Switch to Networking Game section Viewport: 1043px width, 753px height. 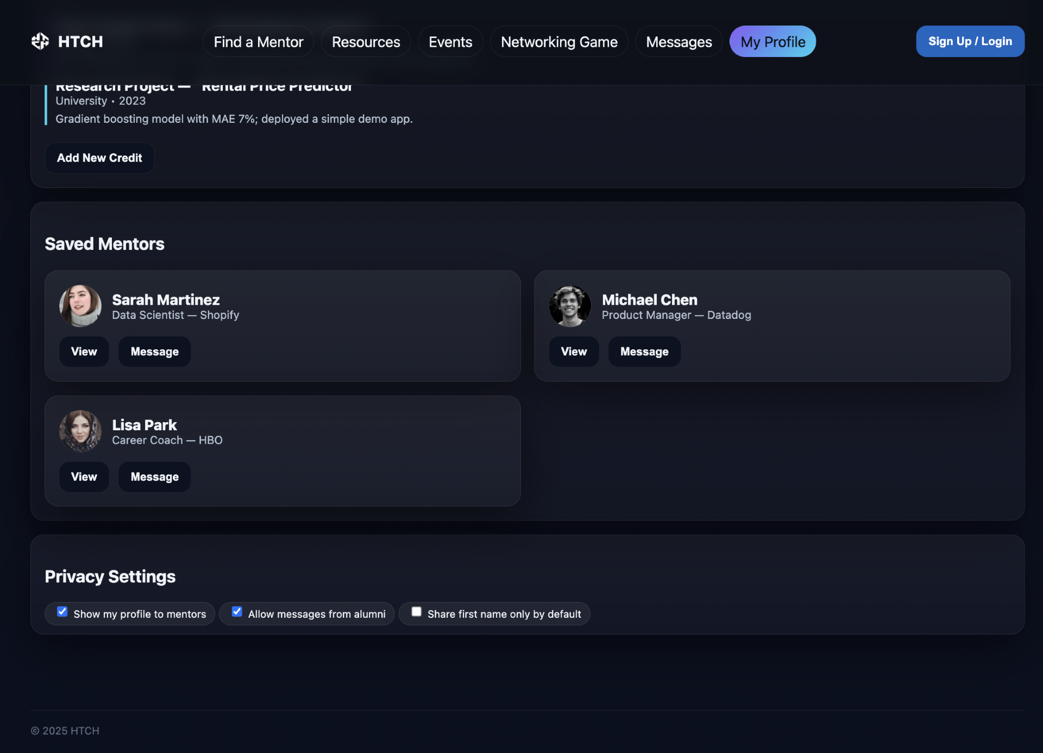tap(559, 42)
